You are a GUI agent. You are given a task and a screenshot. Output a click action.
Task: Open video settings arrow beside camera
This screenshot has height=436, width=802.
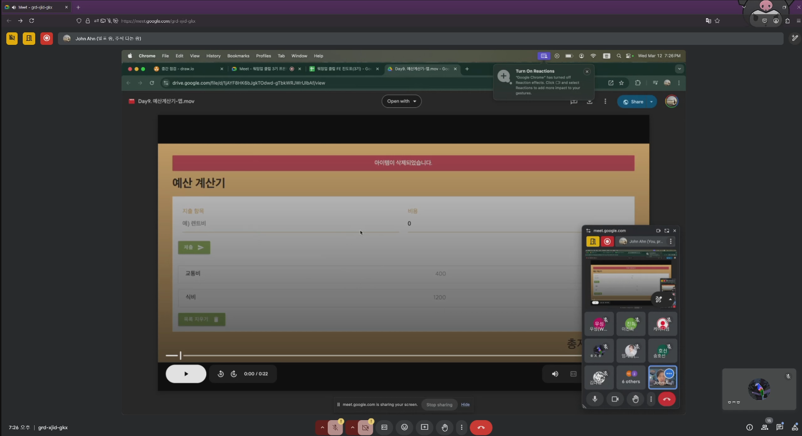point(352,427)
